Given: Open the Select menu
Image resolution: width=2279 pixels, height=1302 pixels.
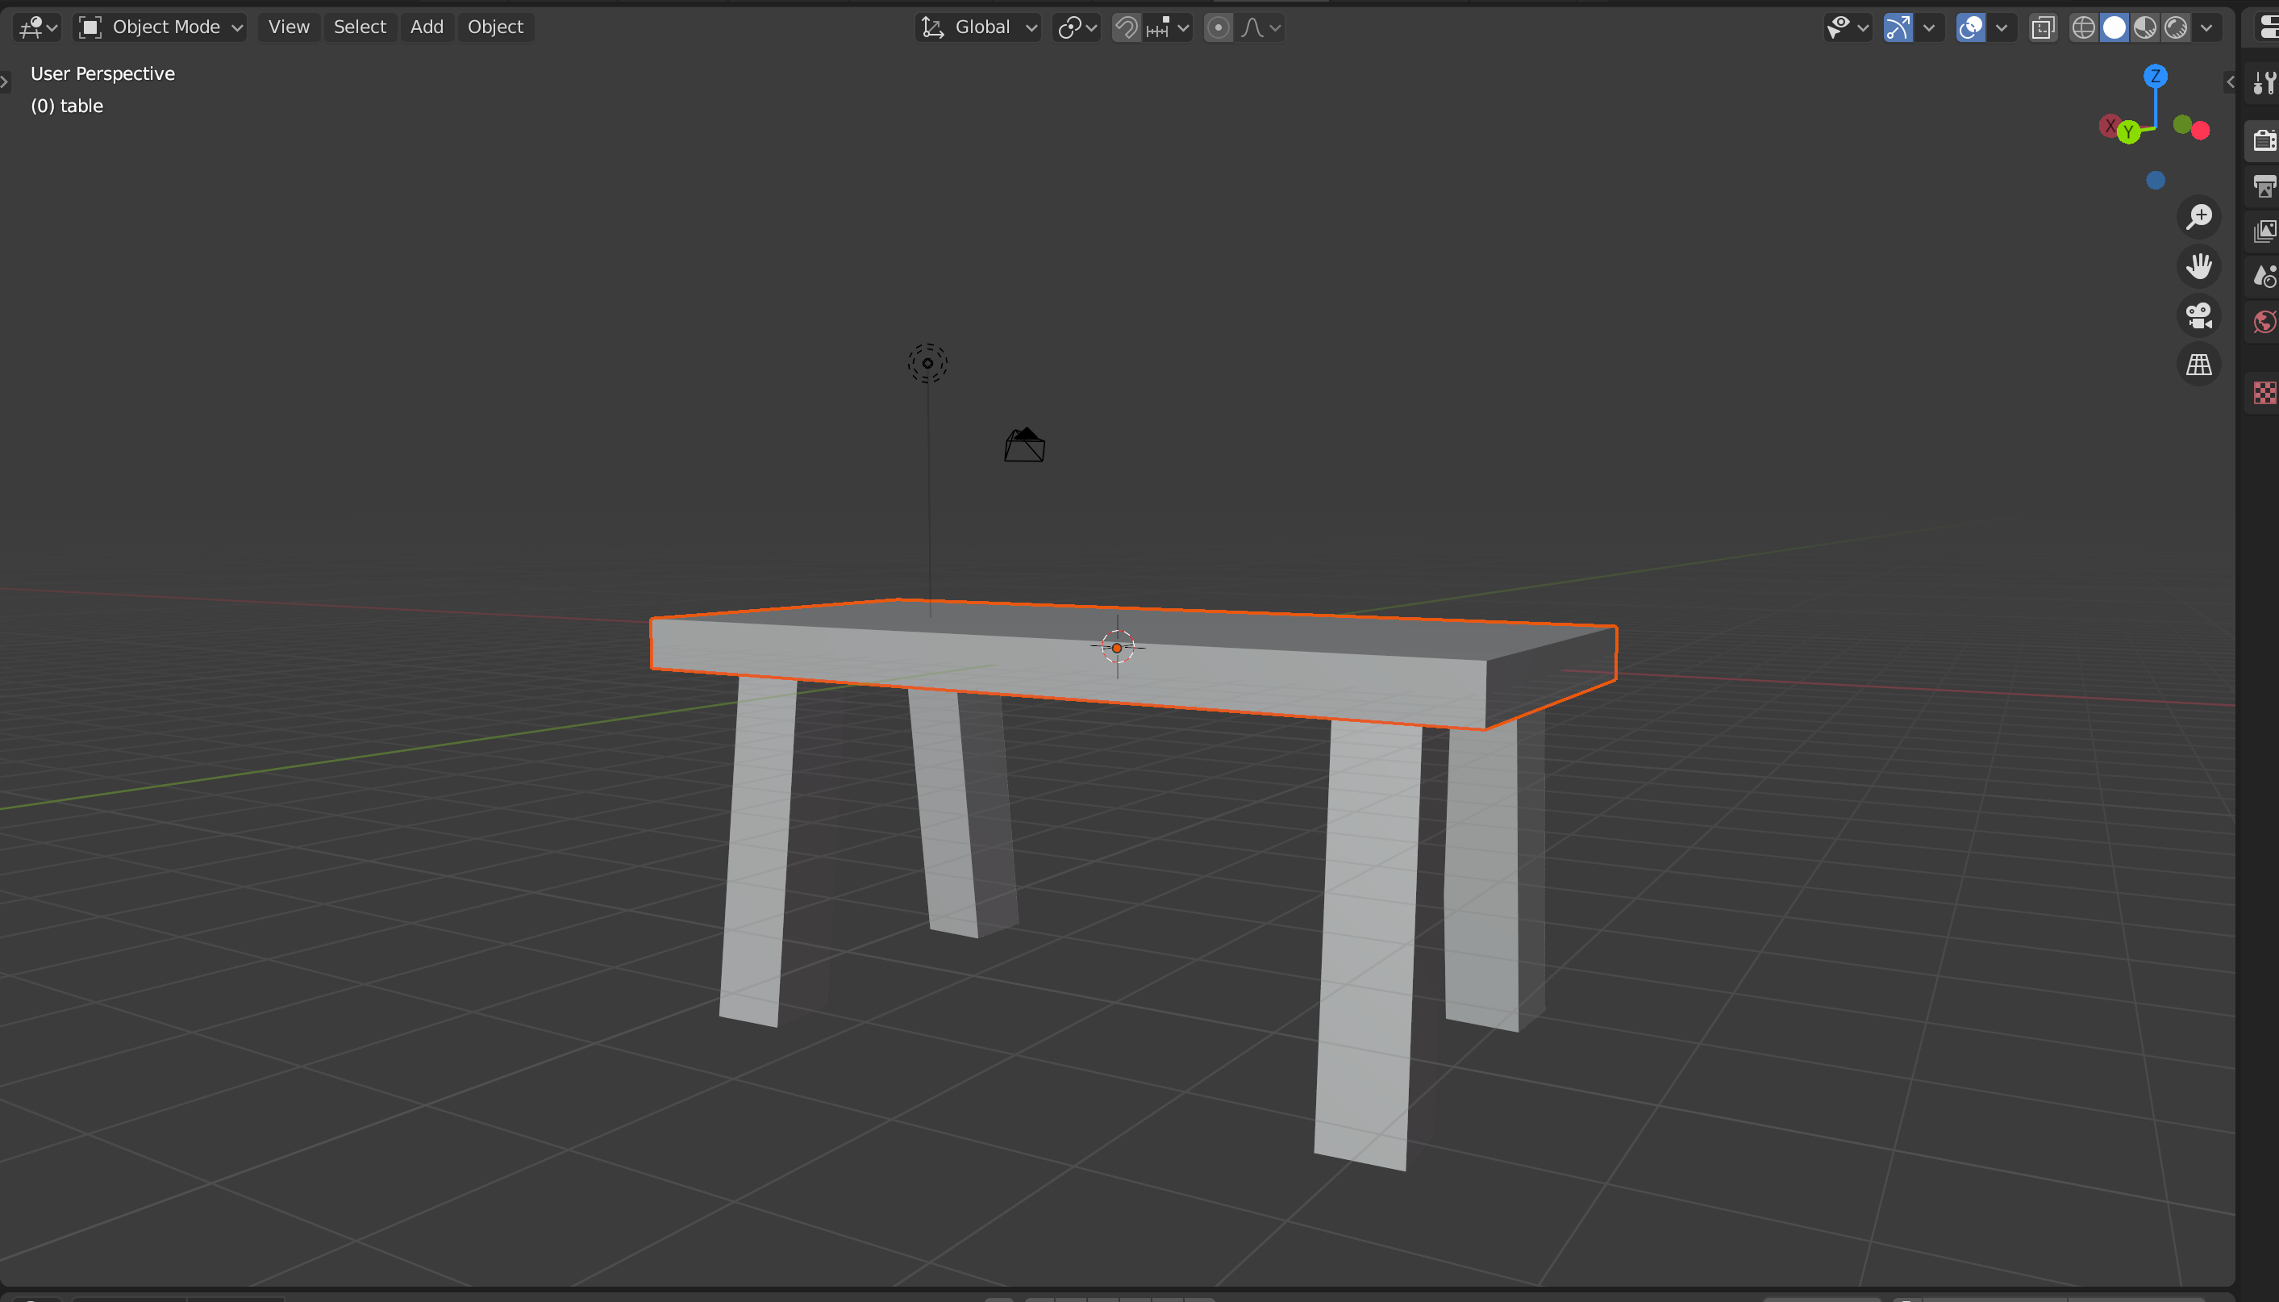Looking at the screenshot, I should click(x=360, y=27).
